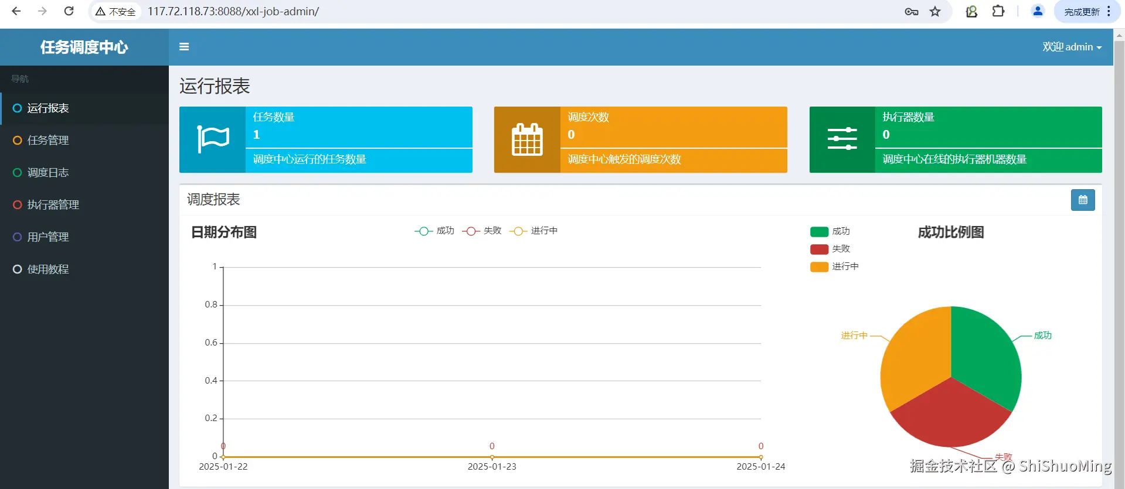Toggle 成功 in pie chart legend
Viewport: 1125px width, 489px height.
tap(830, 231)
